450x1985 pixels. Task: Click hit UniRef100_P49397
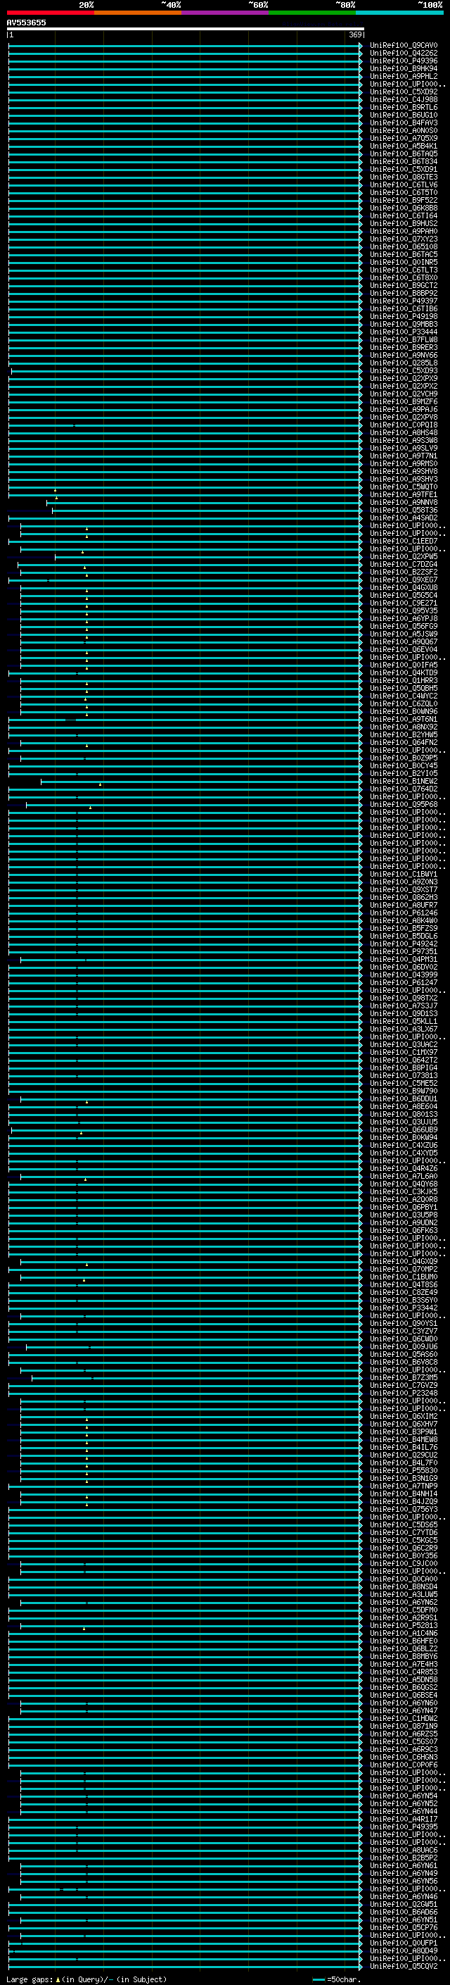click(404, 301)
